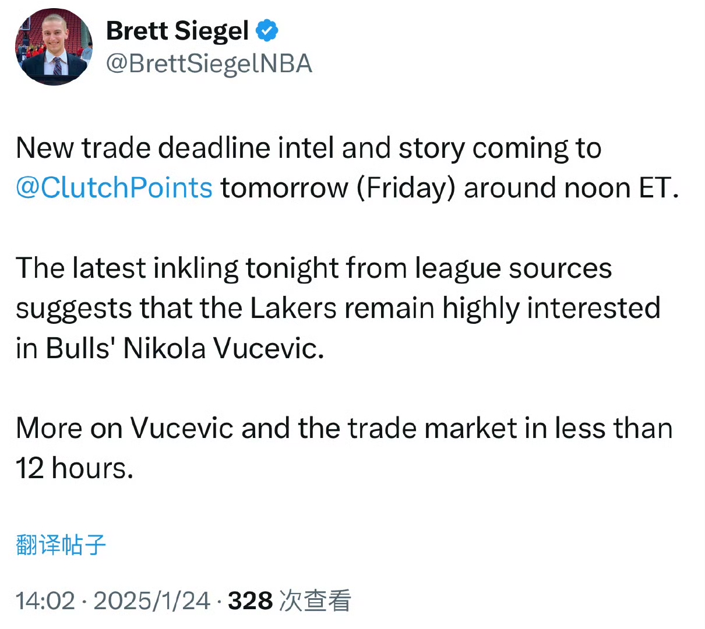Screen dimensions: 705x629
Task: Click the name "Nikola Vucevic" in the post
Action: pyautogui.click(x=223, y=349)
